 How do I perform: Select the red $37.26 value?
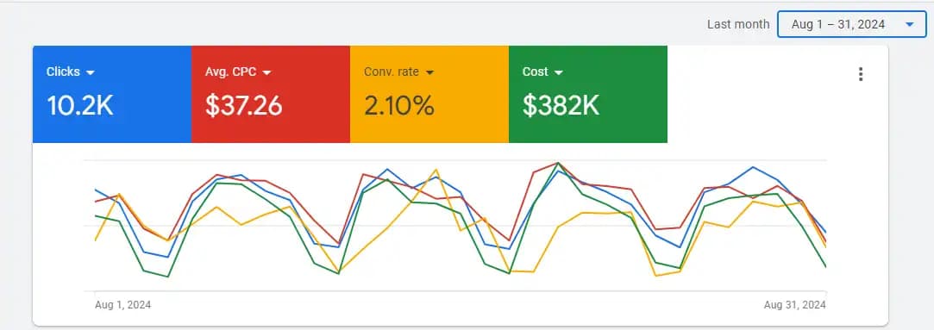(243, 106)
